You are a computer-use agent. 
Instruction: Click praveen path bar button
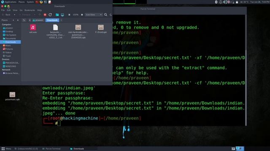pyautogui.click(x=38, y=20)
